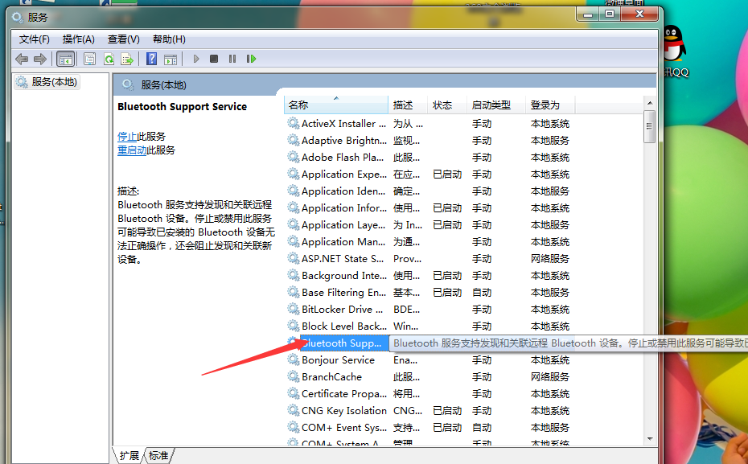
Task: Click 已启动 status of CNG Key Isolation
Action: 447,411
